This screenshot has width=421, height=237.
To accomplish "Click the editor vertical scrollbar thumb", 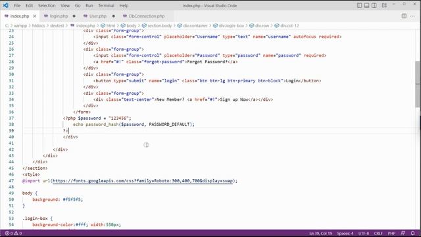I will [x=418, y=84].
